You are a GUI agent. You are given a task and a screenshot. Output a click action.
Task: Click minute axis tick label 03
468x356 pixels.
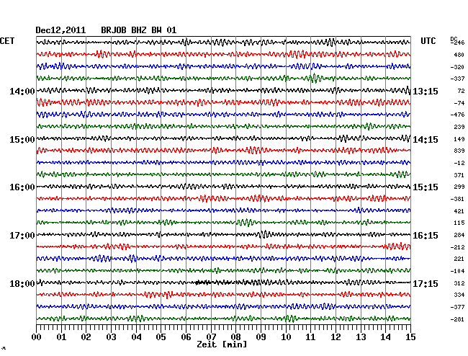(111, 337)
